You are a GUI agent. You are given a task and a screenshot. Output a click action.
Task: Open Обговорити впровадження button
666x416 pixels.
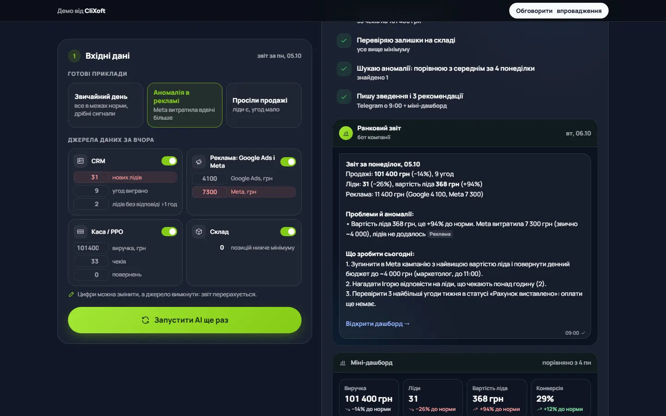click(559, 11)
